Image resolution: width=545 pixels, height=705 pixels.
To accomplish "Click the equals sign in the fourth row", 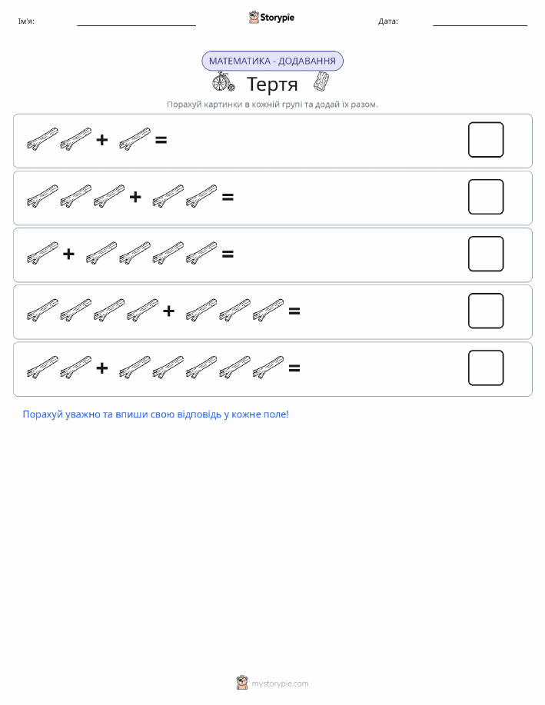I will (x=294, y=311).
